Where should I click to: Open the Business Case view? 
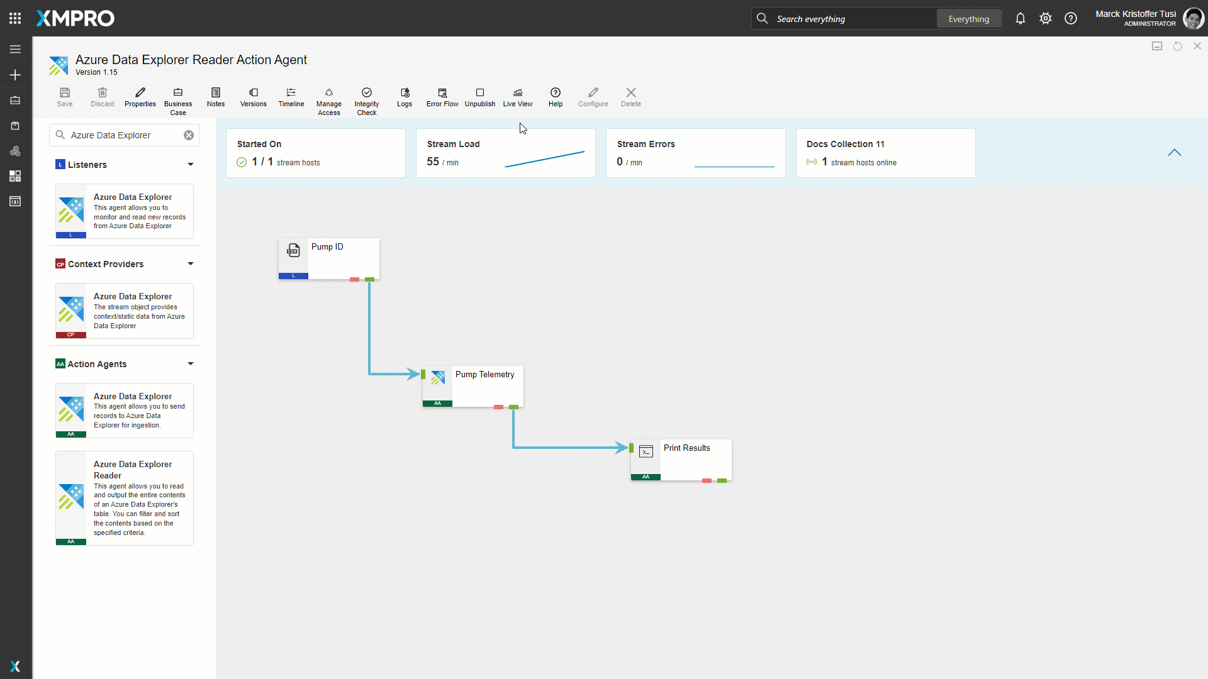click(x=178, y=99)
